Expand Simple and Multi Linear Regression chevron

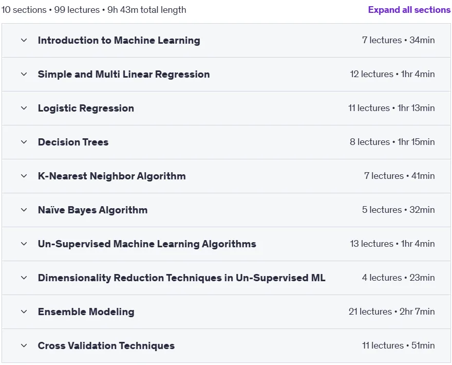click(x=24, y=74)
